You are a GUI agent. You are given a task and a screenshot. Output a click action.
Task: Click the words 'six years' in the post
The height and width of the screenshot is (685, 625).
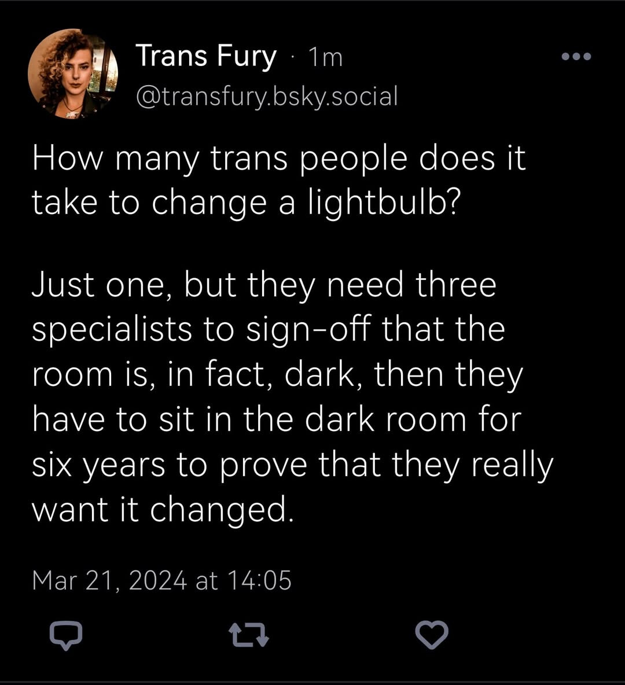99,466
